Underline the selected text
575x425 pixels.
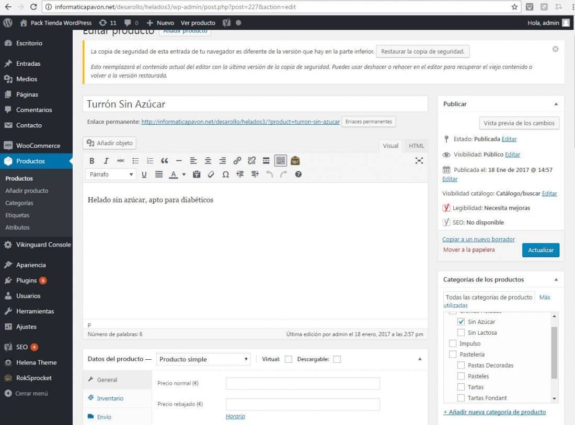[144, 174]
